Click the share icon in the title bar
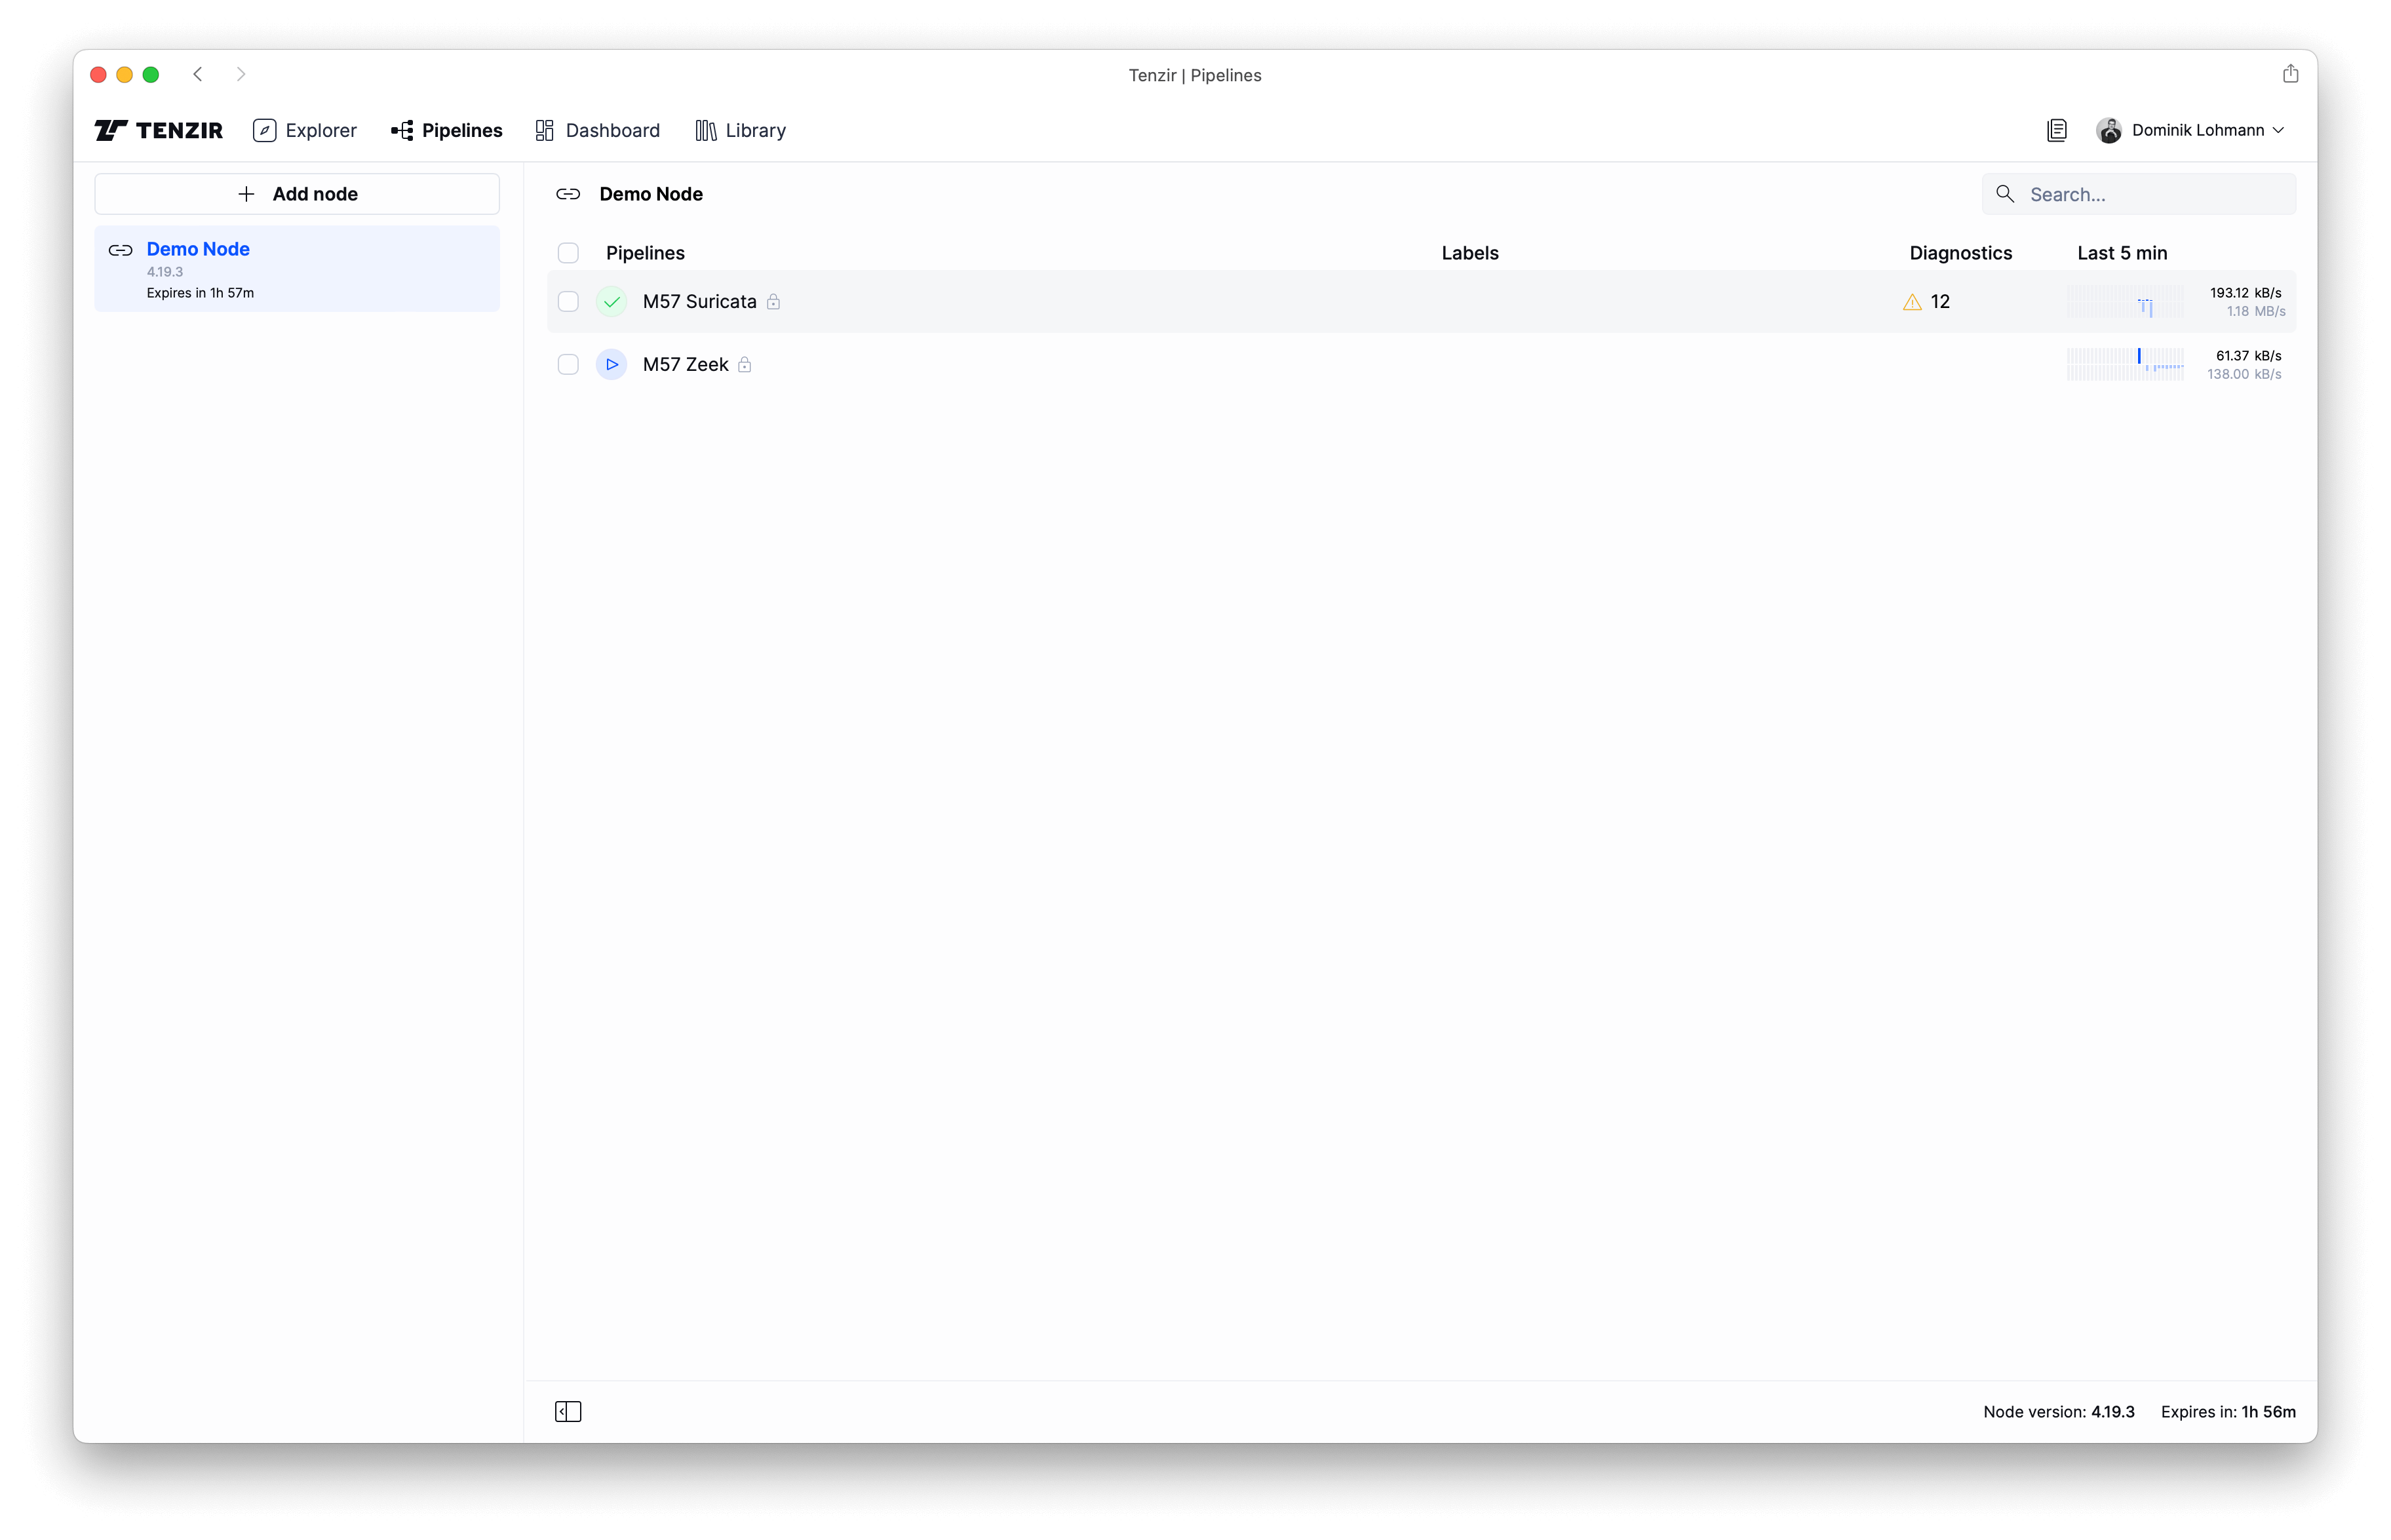 tap(2290, 74)
